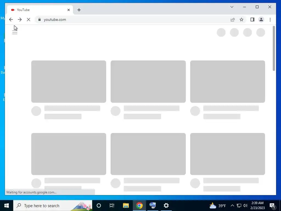Show hidden system tray icons

(x=232, y=206)
